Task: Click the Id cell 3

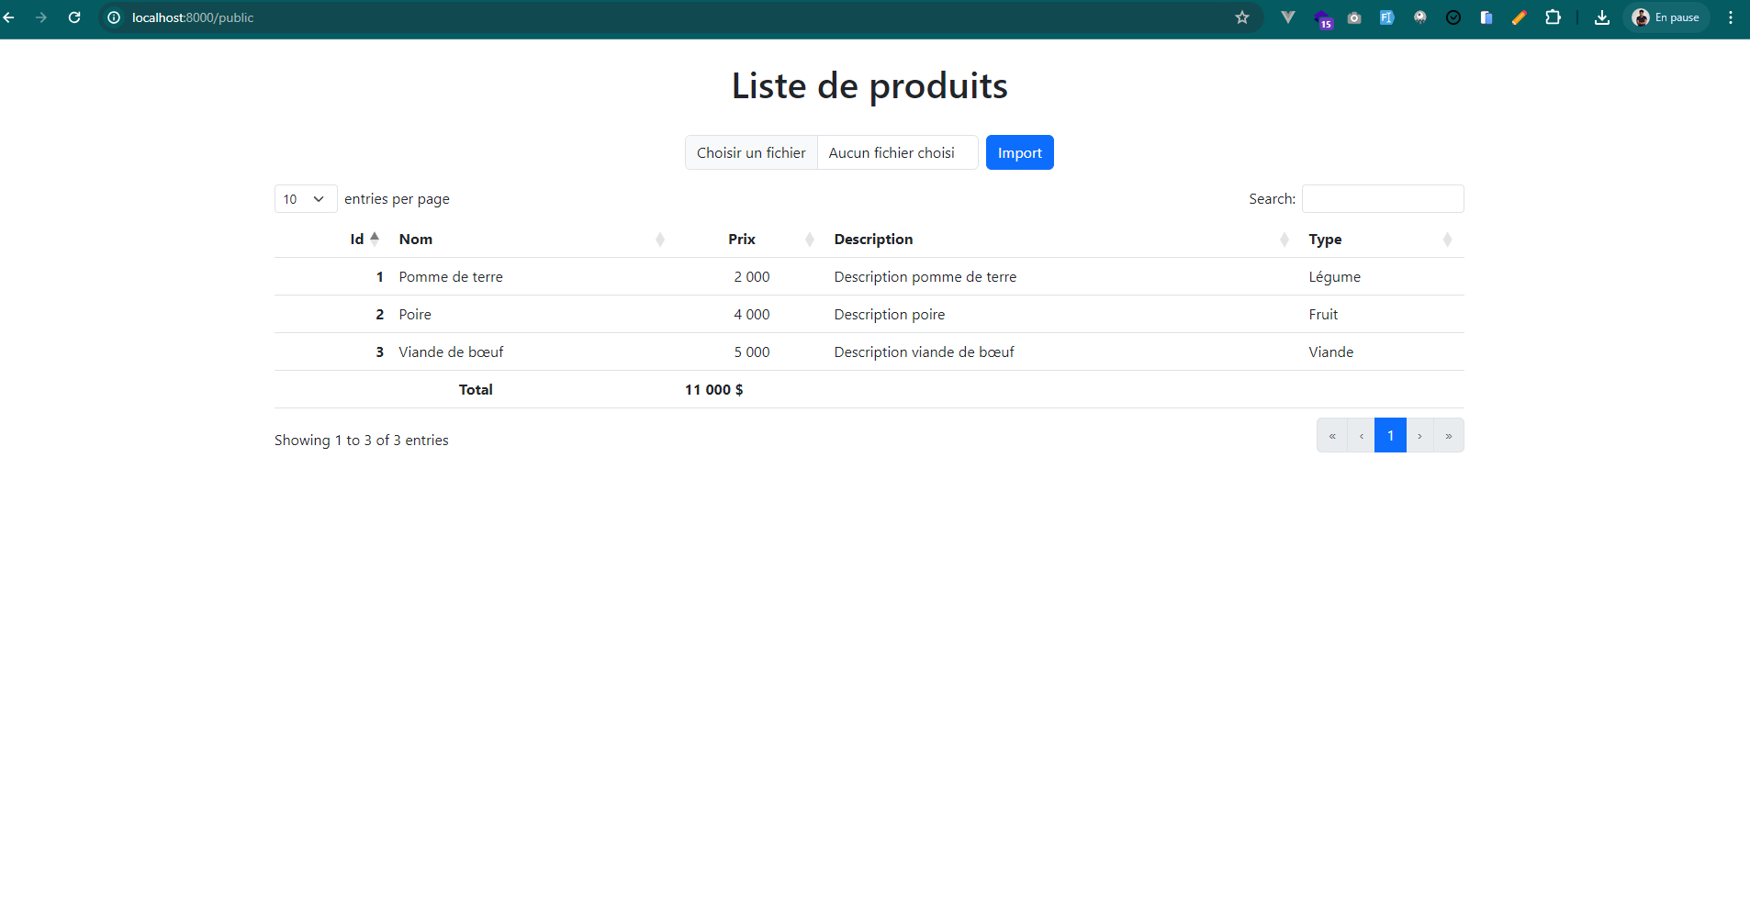Action: pos(379,352)
